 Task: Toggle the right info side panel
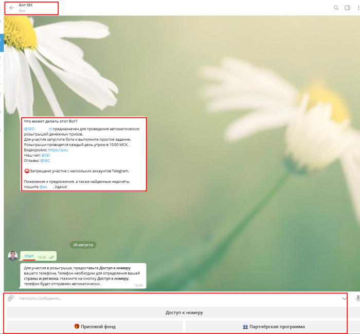tap(348, 8)
